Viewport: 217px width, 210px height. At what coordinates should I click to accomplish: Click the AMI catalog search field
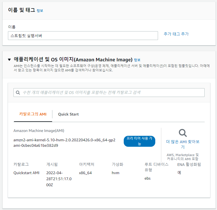click(x=109, y=93)
